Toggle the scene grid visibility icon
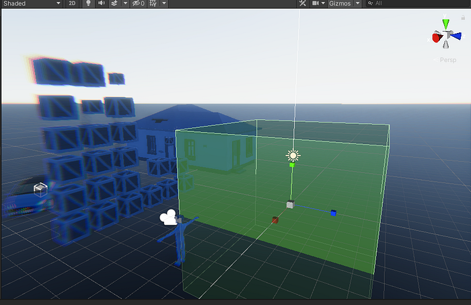This screenshot has width=471, height=305. (x=154, y=3)
